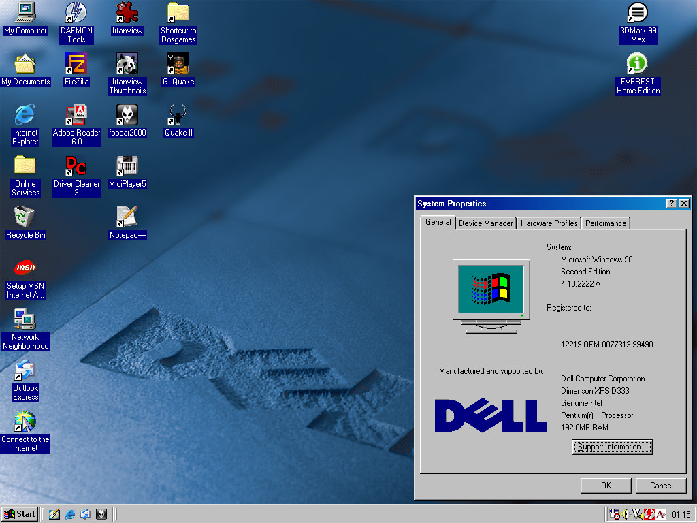Image resolution: width=697 pixels, height=523 pixels.
Task: Click the Dimenson XPS D333 text
Action: pos(595,391)
